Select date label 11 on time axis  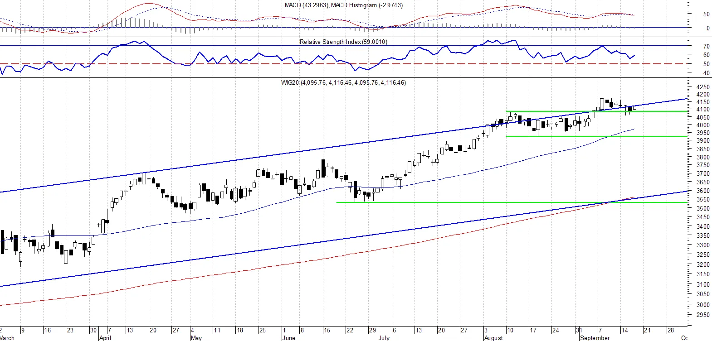pos(217,330)
